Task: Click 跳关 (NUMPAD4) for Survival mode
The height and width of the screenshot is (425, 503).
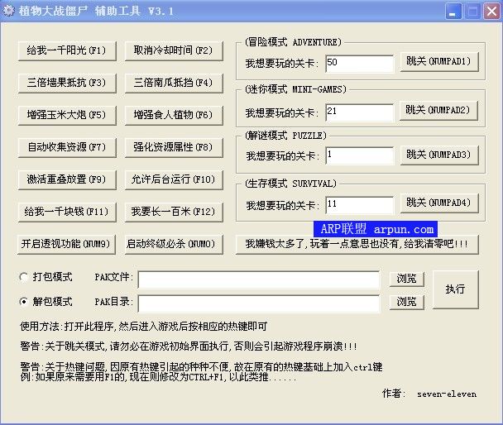Action: (439, 203)
